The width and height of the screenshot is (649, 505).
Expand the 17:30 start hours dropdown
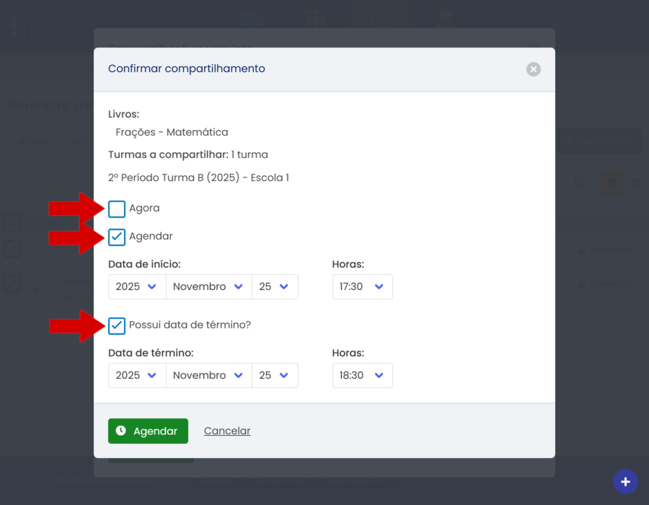362,286
